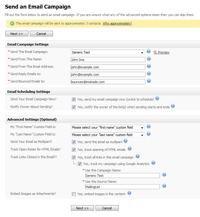The height and width of the screenshot is (217, 200).
Task: Disable Google Analytics campaign tracking checkbox
Action: 80,164
